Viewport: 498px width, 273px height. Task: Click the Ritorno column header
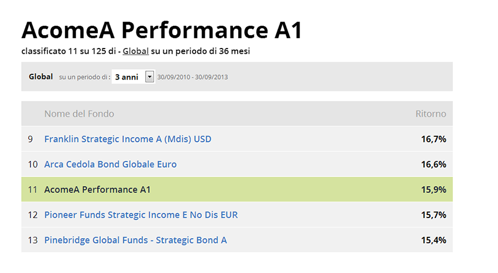point(431,113)
